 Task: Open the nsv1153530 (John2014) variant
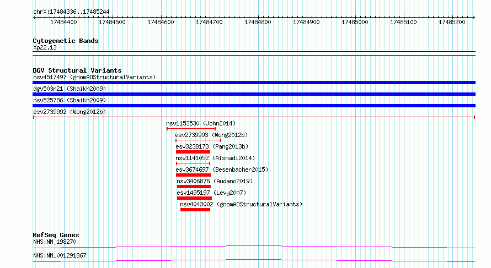click(201, 123)
